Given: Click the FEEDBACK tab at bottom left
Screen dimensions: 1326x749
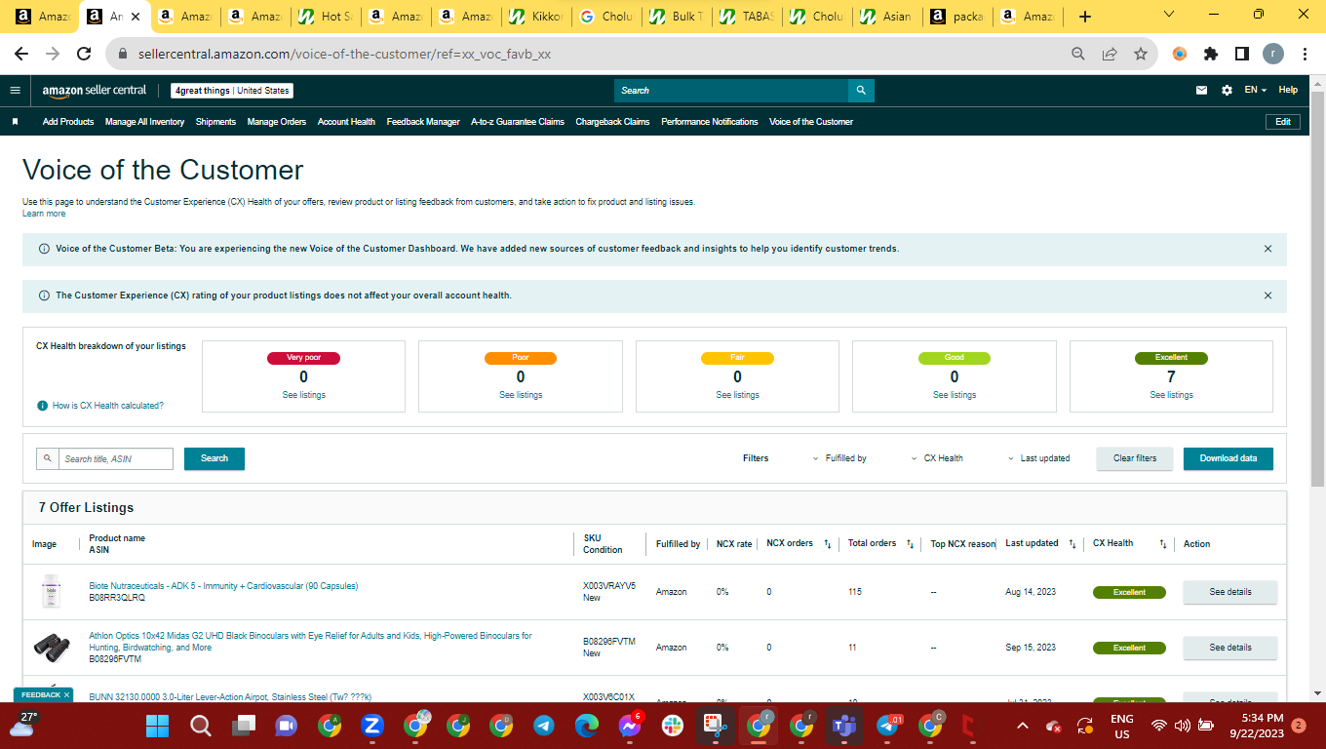Looking at the screenshot, I should coord(43,694).
